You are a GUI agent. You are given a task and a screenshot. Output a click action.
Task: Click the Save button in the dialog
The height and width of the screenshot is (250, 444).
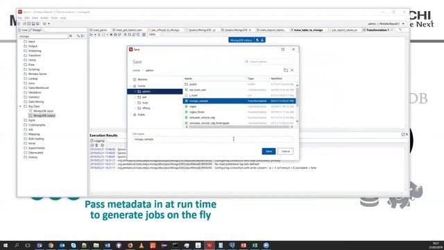tap(268, 151)
